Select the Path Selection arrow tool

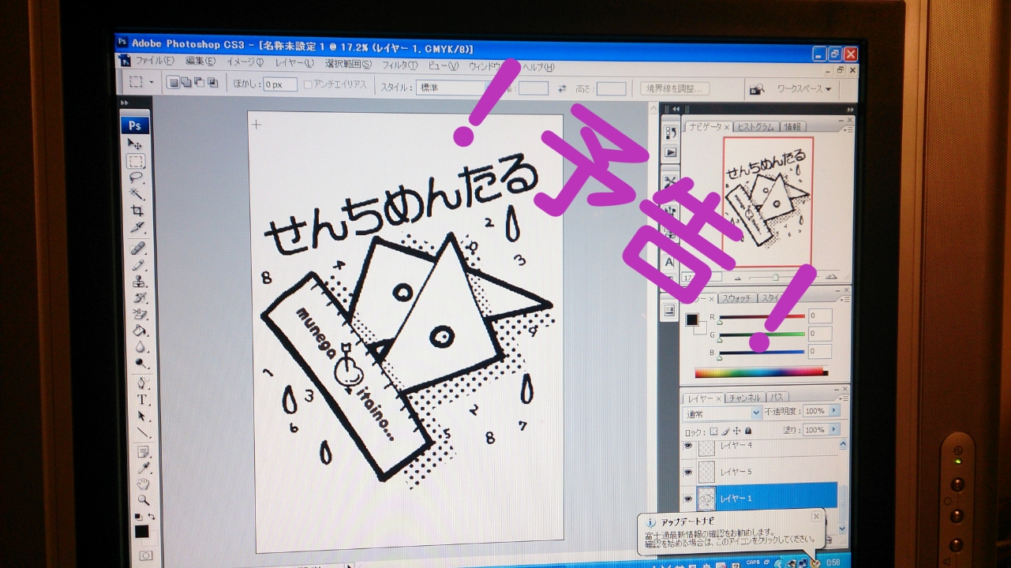click(143, 416)
